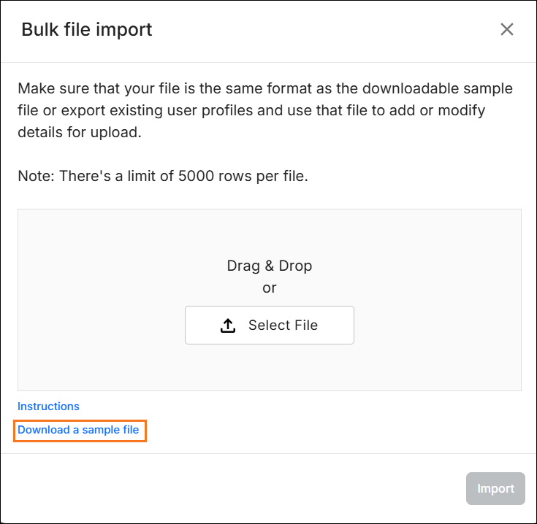Viewport: 537px width, 524px height.
Task: Click the 5000 rows limit note
Action: click(162, 177)
